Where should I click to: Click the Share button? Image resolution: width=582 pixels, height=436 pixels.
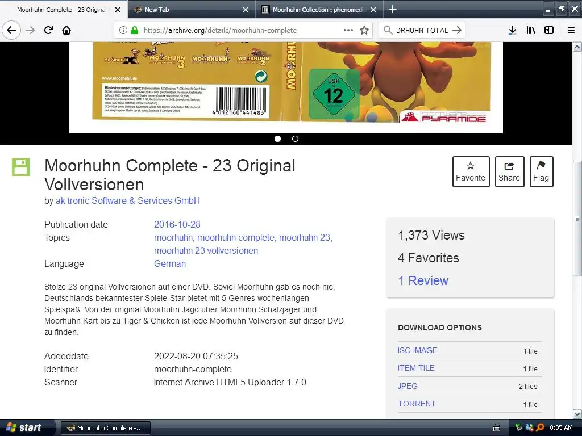tap(509, 171)
